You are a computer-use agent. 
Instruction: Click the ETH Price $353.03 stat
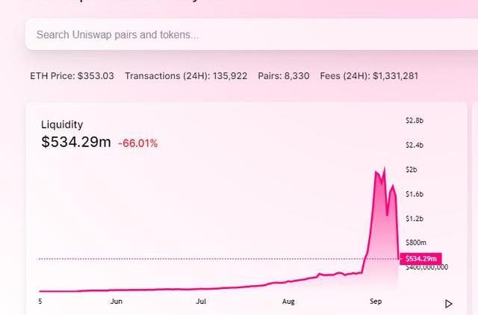pyautogui.click(x=72, y=76)
